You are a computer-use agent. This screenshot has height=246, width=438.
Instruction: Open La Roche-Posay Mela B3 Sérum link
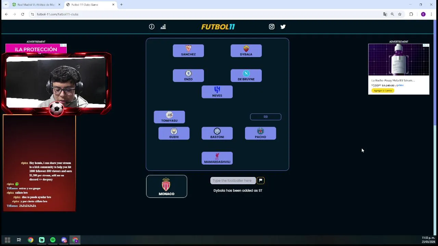click(393, 80)
